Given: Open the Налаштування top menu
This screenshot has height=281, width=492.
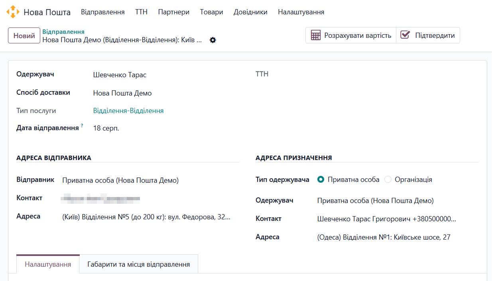Looking at the screenshot, I should pyautogui.click(x=301, y=12).
